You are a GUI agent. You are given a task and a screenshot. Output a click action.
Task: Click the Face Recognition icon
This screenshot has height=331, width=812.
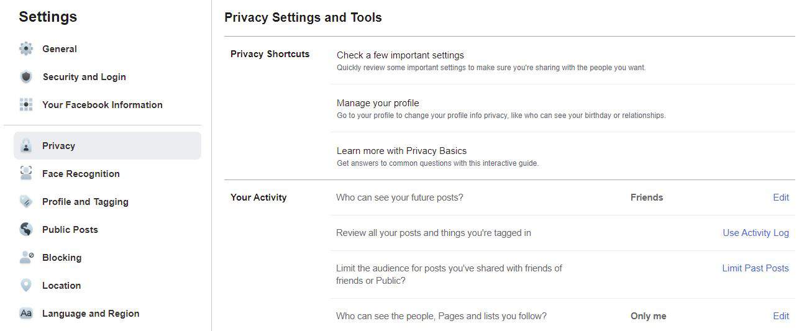coord(26,174)
